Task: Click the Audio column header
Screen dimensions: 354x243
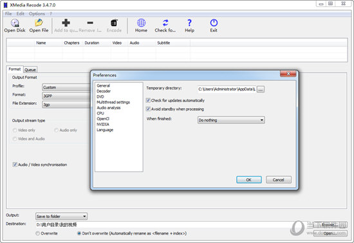Action: pos(142,43)
